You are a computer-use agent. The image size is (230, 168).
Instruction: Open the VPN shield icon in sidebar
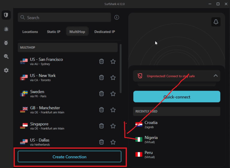click(x=6, y=15)
